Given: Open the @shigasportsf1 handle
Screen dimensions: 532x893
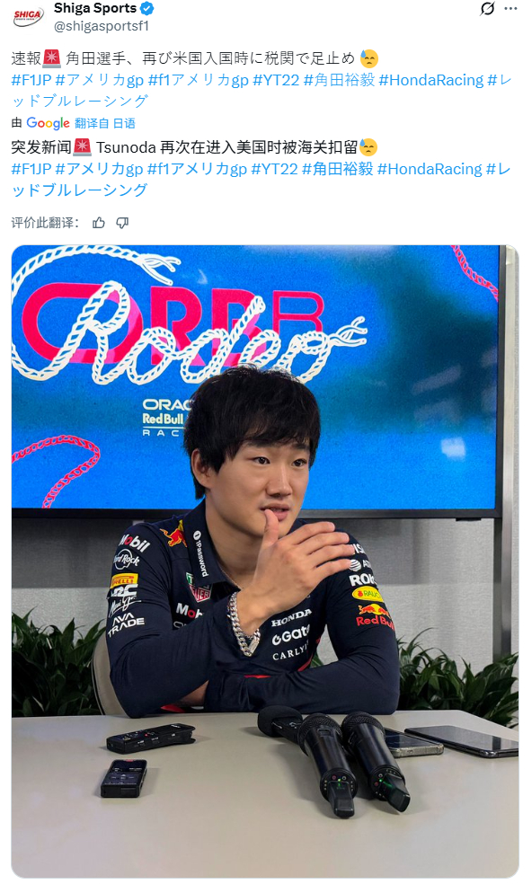Looking at the screenshot, I should click(x=102, y=26).
